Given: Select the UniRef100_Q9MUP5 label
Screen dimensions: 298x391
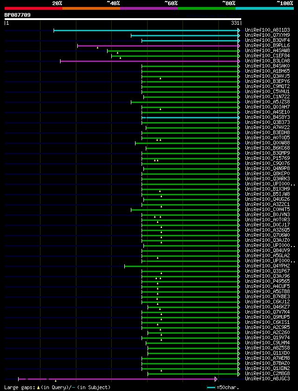Looking at the screenshot, I should pos(267,317).
